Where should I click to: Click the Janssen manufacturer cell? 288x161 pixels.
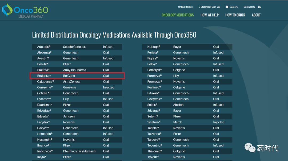tap(69, 117)
